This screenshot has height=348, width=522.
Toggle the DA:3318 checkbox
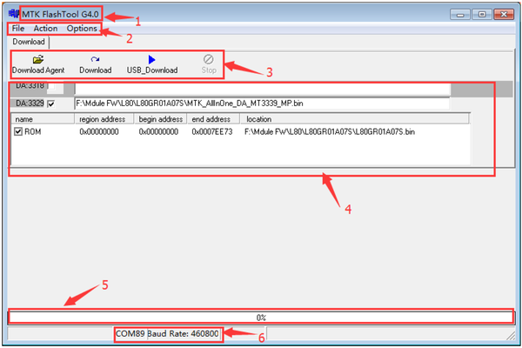coord(51,87)
